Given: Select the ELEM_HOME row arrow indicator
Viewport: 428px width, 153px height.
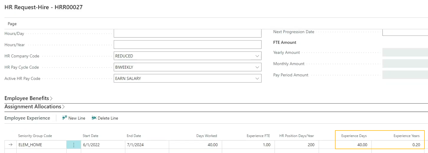Looking at the screenshot, I should coord(10,145).
